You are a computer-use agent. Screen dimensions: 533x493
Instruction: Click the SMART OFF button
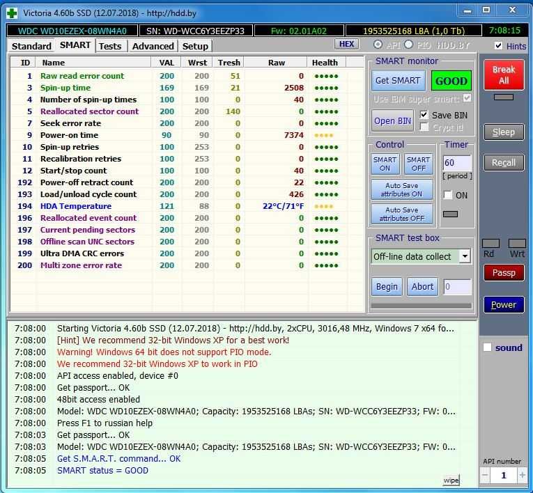click(419, 164)
